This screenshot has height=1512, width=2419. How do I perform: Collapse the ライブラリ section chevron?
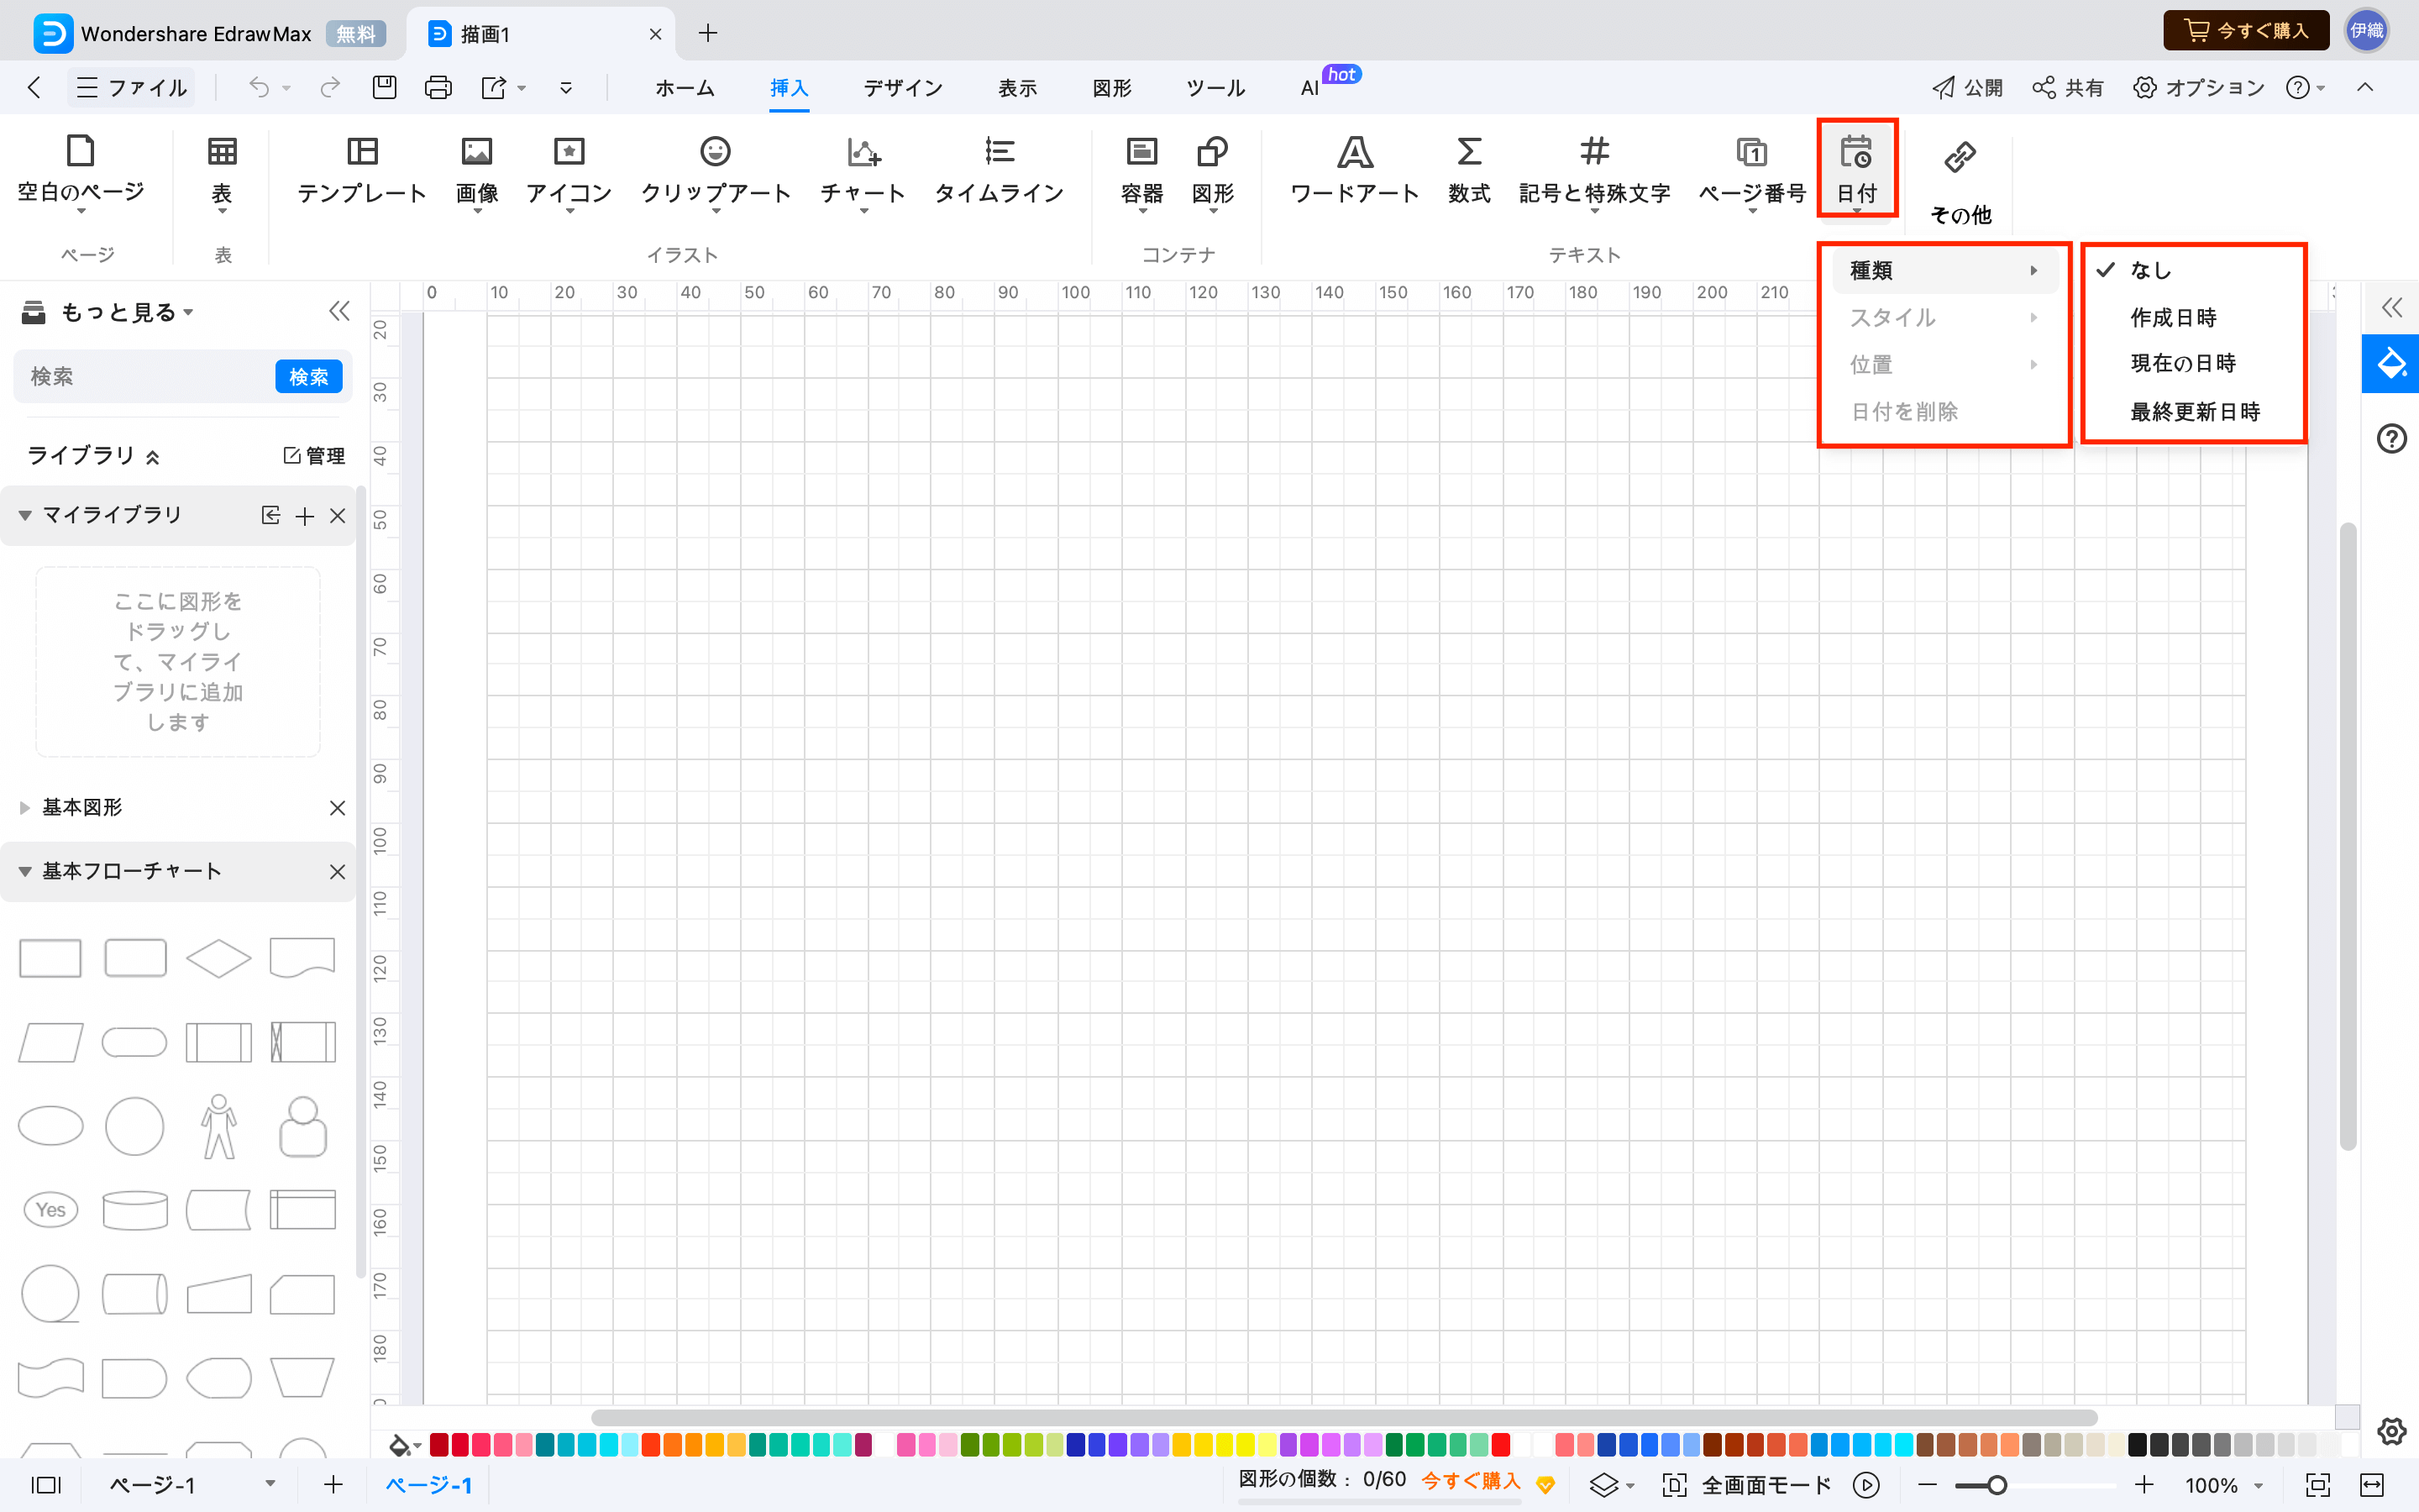point(153,457)
